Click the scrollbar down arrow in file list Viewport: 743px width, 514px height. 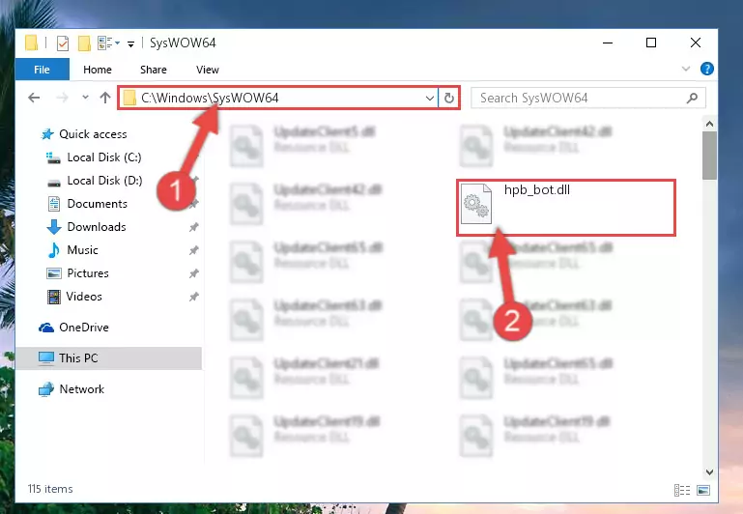[709, 471]
